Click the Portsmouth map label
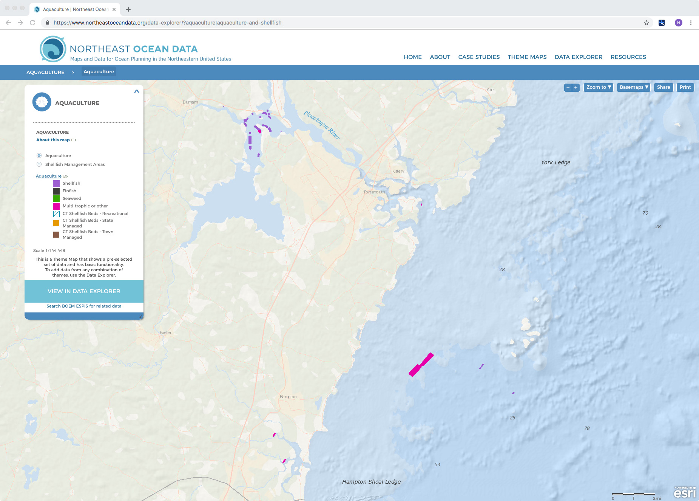This screenshot has height=501, width=699. 375,192
